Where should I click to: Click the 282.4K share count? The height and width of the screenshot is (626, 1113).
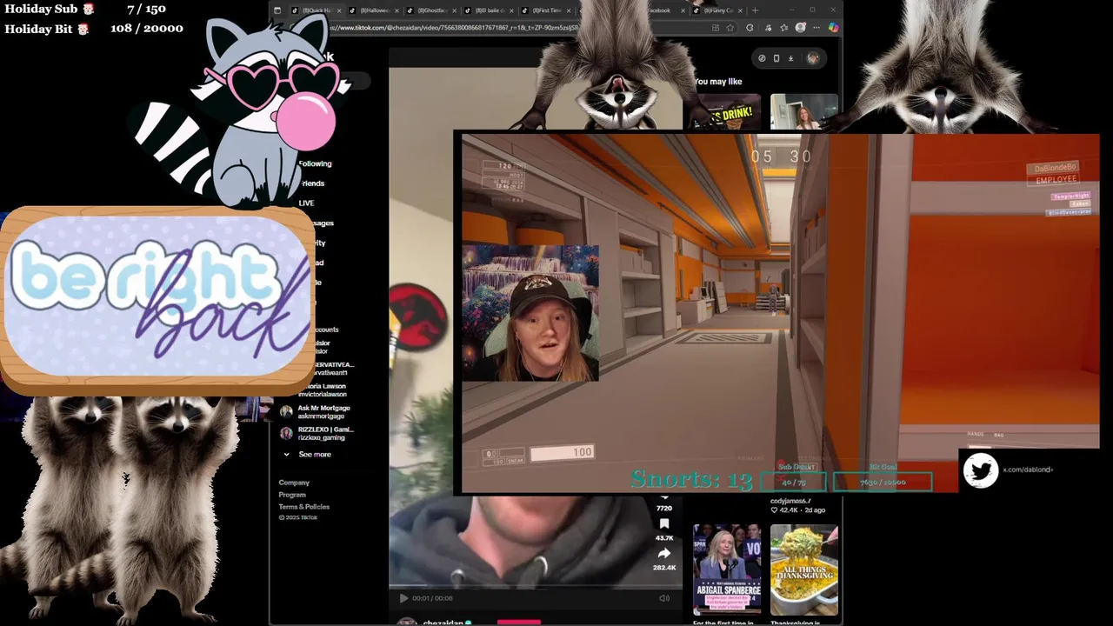(664, 567)
